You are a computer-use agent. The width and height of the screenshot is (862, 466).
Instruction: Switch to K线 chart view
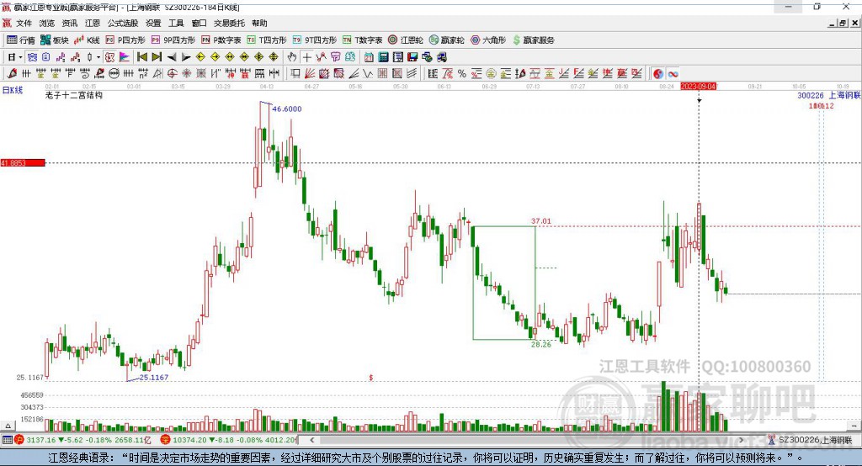point(87,40)
